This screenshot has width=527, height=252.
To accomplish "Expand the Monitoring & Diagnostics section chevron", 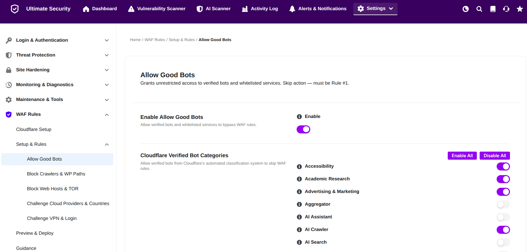I will [107, 85].
